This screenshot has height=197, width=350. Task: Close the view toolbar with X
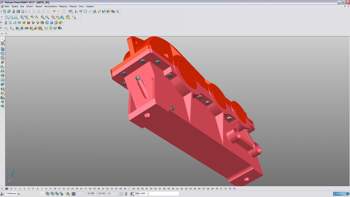(x=1, y=17)
